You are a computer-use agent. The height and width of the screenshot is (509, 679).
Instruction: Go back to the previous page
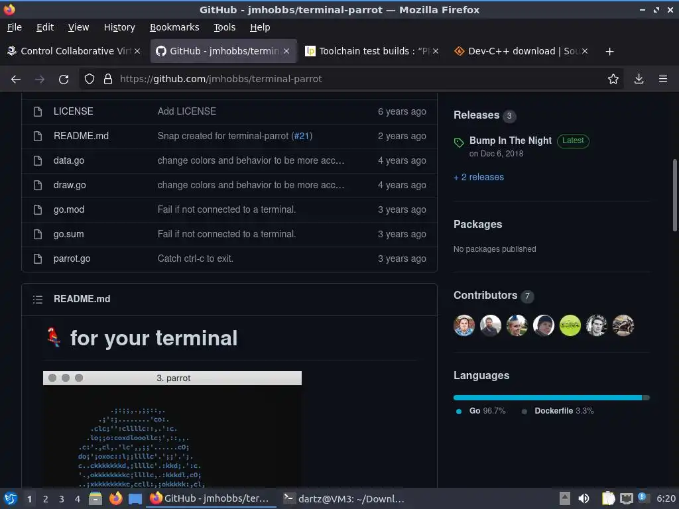click(16, 80)
